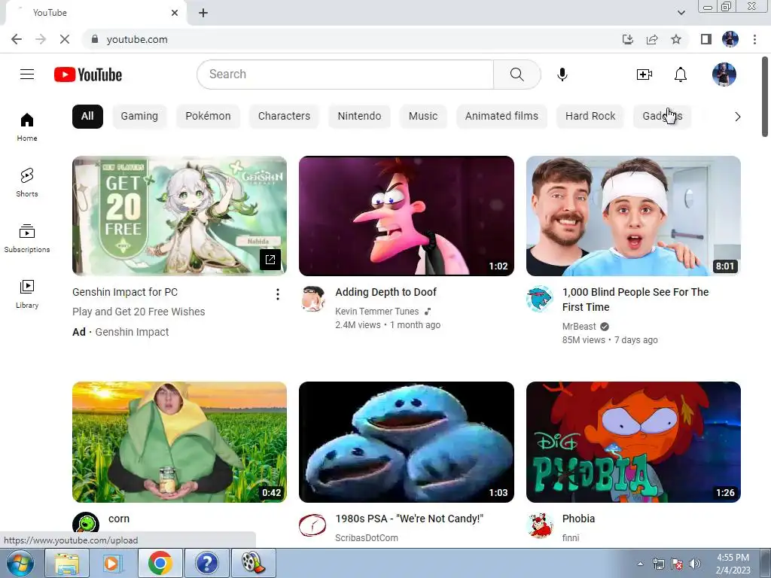Play the blue blobs video thumbnail

pos(406,442)
